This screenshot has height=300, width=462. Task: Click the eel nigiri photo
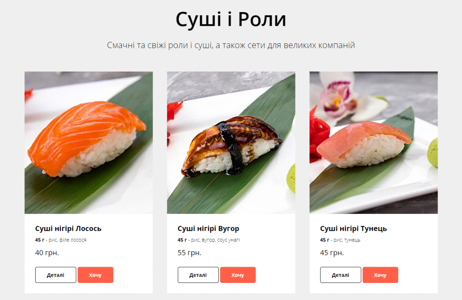tap(231, 143)
